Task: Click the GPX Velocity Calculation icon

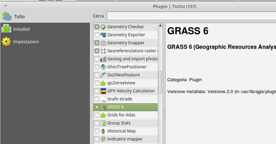Action: (x=103, y=91)
